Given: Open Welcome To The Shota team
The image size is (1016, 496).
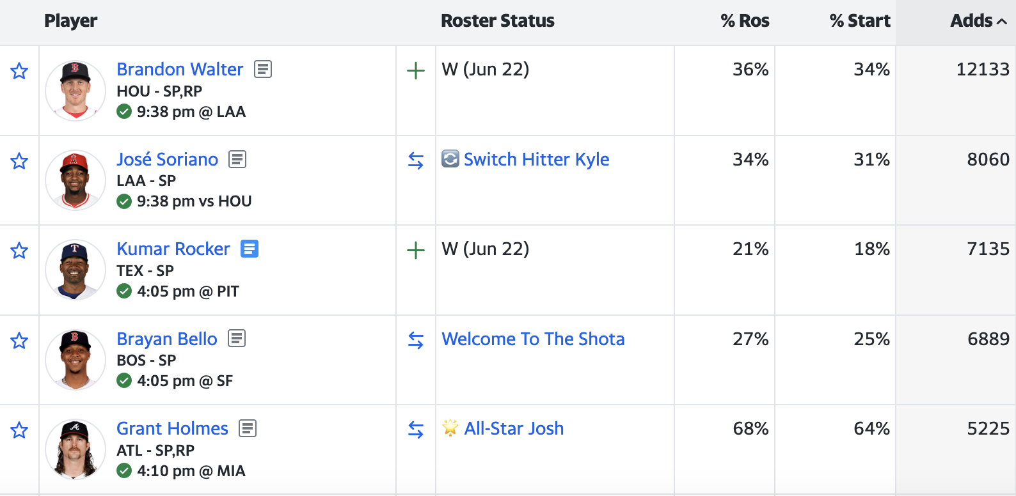Looking at the screenshot, I should point(533,339).
